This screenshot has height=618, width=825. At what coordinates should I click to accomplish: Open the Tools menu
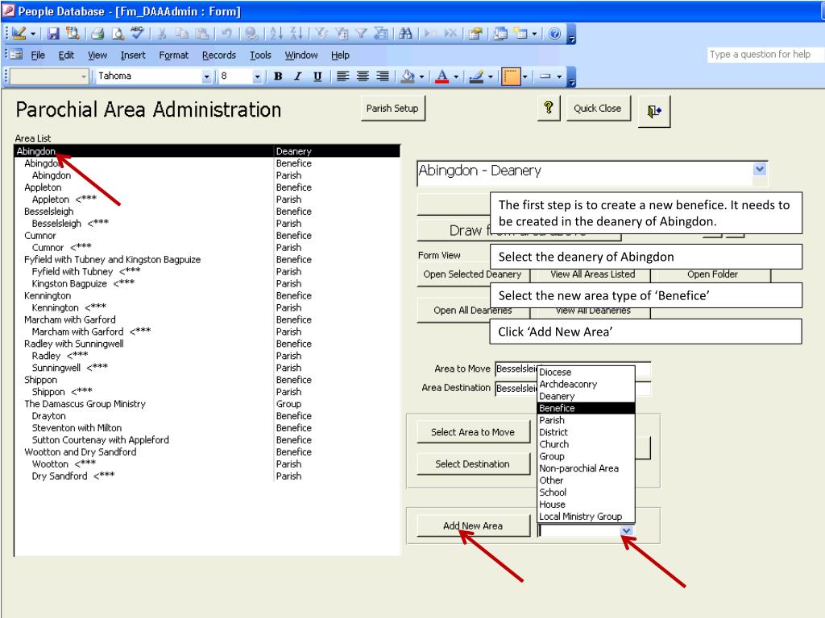tap(260, 56)
